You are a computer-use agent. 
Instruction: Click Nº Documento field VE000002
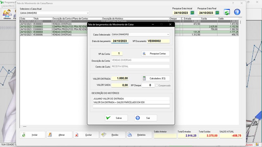159,41
